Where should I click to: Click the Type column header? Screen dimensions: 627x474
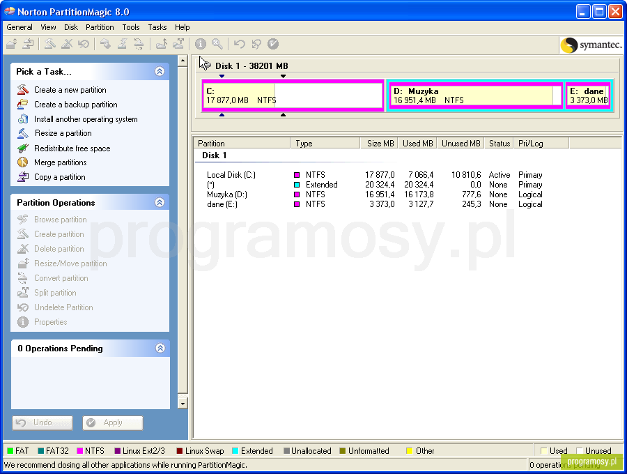pos(325,143)
